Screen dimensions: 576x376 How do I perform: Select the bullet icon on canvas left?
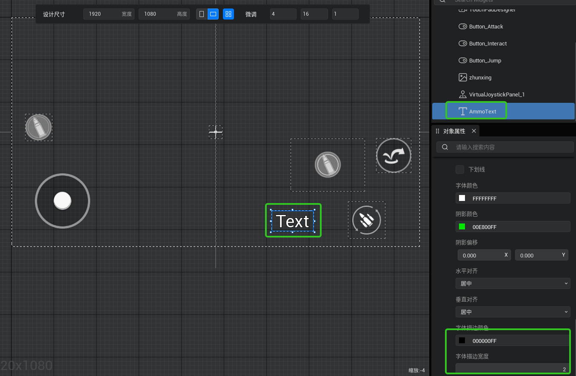coord(39,127)
